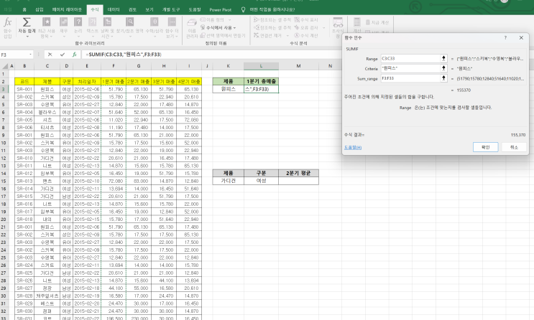The height and width of the screenshot is (320, 534).
Task: Open the Insert Function (함수 삽입) fx ribbon icon
Action: pyautogui.click(x=7, y=23)
